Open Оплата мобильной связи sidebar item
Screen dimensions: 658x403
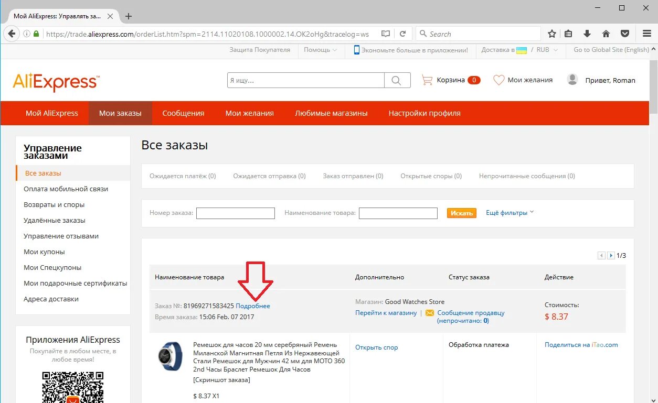tap(66, 189)
